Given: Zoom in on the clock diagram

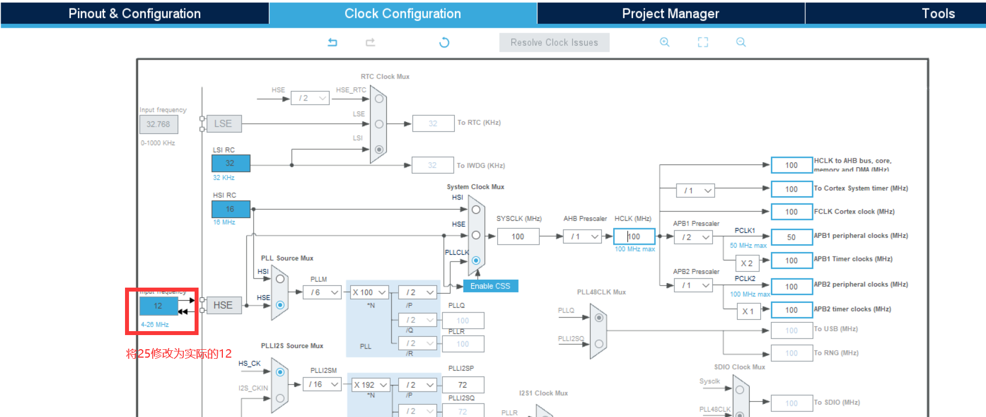Looking at the screenshot, I should click(x=665, y=42).
